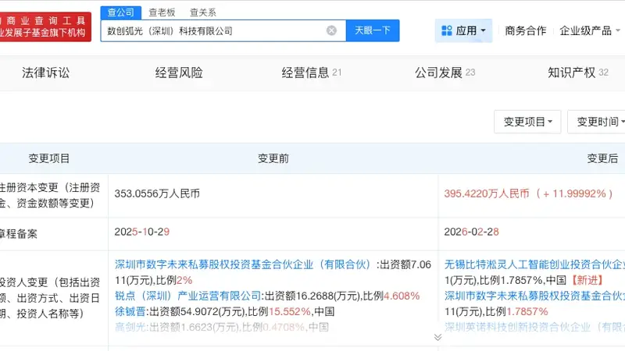Open 锐点（深圳）产业运营有限公司 link
This screenshot has height=351, width=625.
click(x=187, y=296)
